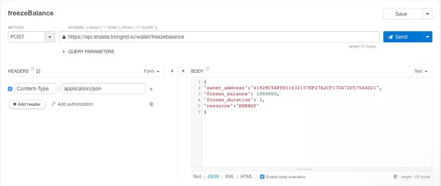Disable the Enable body evaluation checkbox
441x186 pixels.
(262, 177)
